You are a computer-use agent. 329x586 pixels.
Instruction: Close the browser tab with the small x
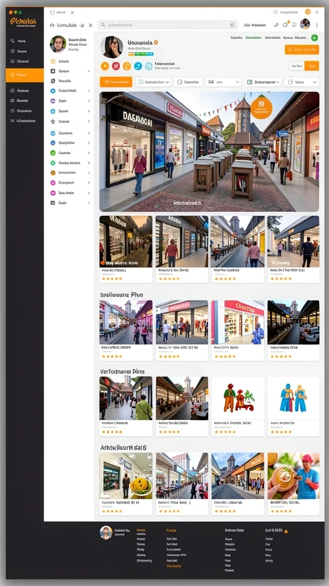pos(73,13)
